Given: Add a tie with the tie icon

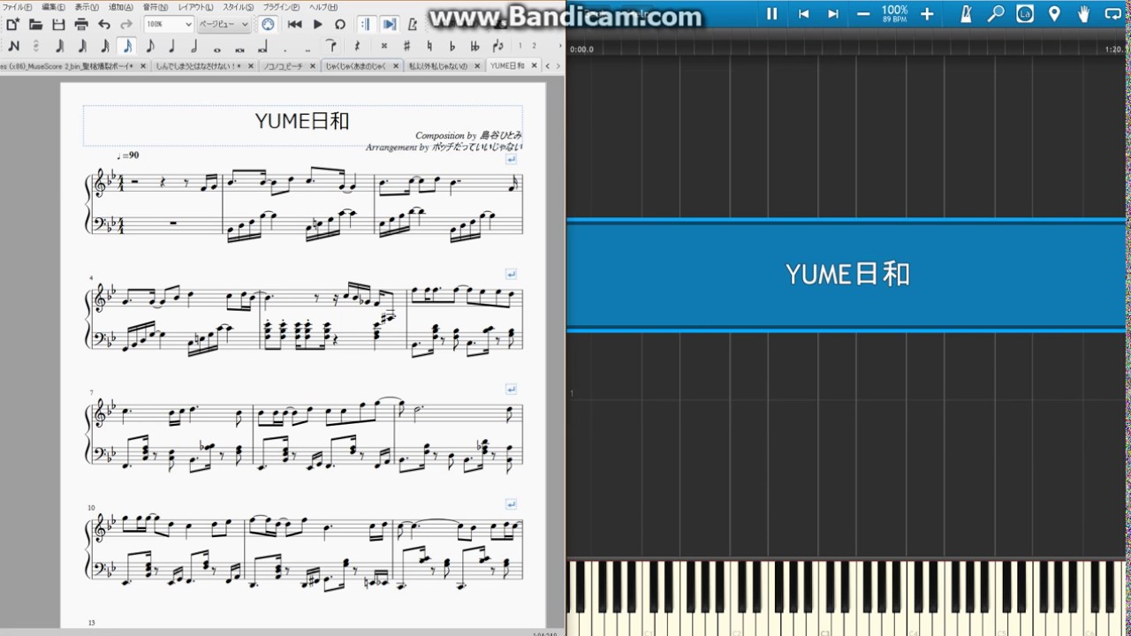Looking at the screenshot, I should click(331, 46).
